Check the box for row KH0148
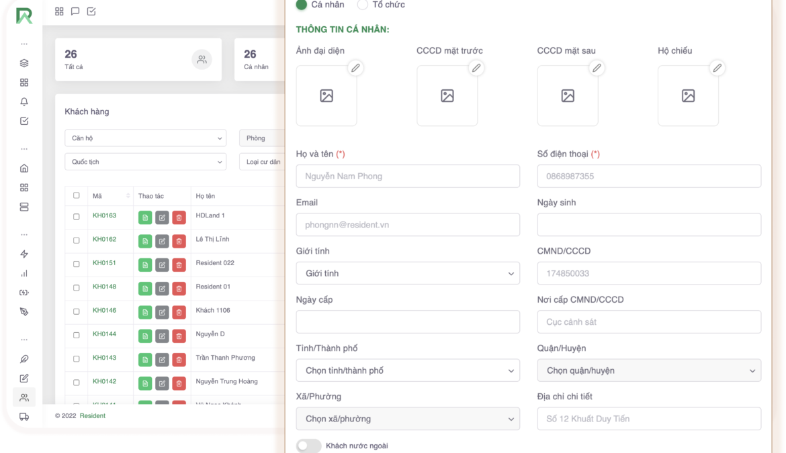Viewport: 786px width, 453px height. pyautogui.click(x=76, y=287)
